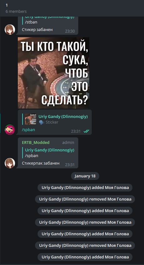Click the double-check read receipt icon
The image size is (144, 265).
coord(86,131)
